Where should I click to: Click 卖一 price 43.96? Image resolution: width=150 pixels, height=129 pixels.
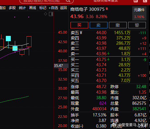tap(101, 54)
